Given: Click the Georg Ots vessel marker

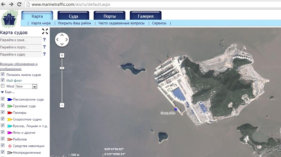Looking at the screenshot, I should point(176,109).
